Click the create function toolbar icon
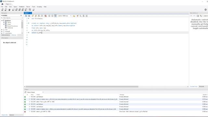208x117 pixels. coord(26,10)
